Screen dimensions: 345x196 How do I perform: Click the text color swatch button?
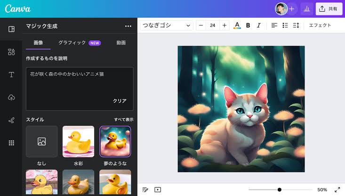click(237, 25)
